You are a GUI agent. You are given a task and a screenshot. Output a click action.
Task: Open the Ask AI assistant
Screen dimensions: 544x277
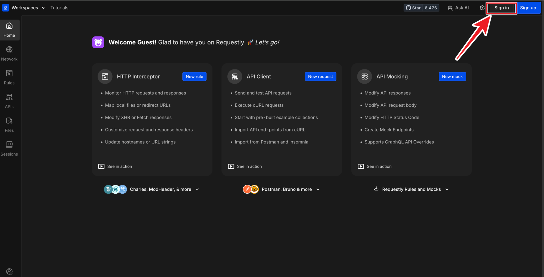458,8
